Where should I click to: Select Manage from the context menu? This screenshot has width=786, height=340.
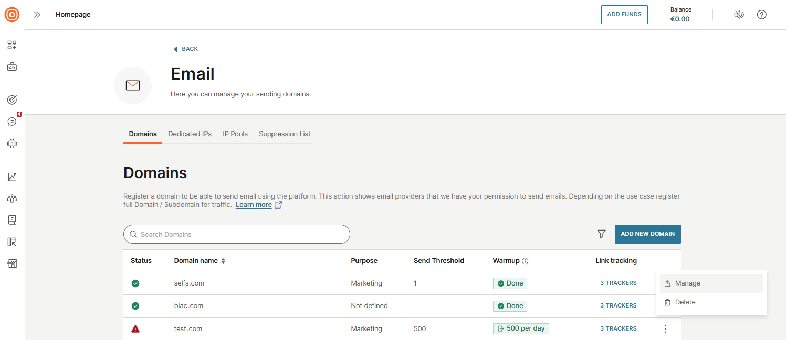coord(688,283)
